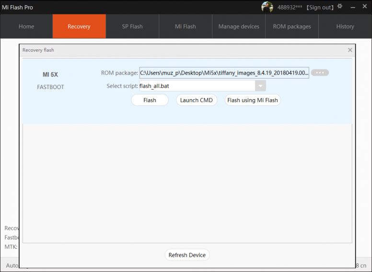This screenshot has height=272, width=372.
Task: Switch to the Home tab
Action: [26, 26]
